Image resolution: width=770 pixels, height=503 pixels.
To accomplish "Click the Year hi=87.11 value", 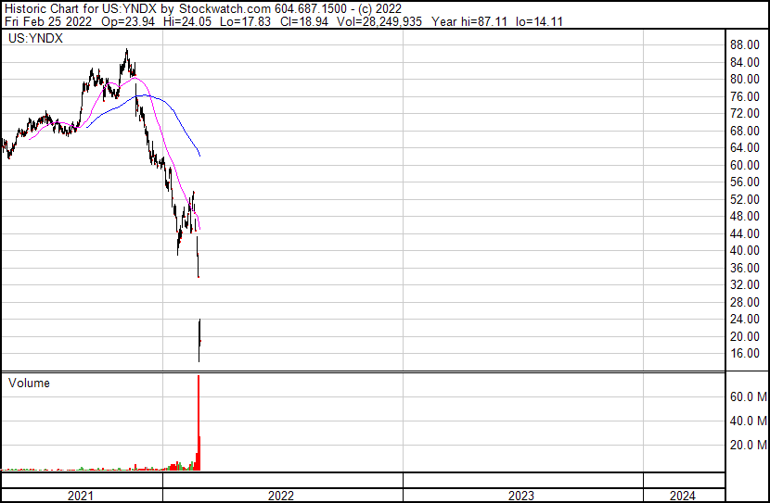I will pyautogui.click(x=469, y=21).
